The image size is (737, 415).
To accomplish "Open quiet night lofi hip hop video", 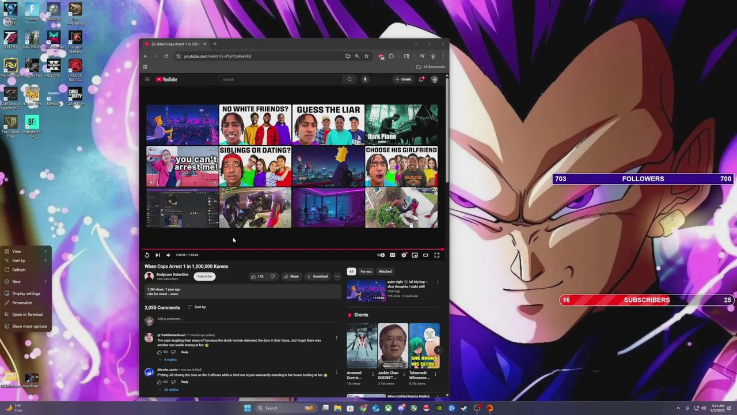I will [x=366, y=290].
